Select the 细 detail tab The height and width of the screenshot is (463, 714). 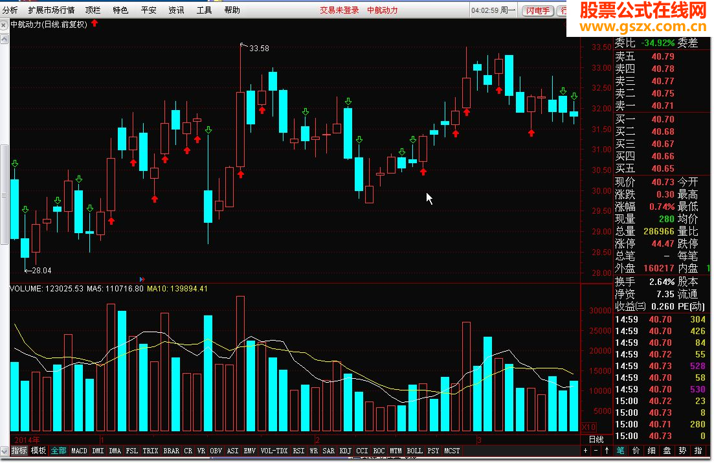[x=652, y=451]
